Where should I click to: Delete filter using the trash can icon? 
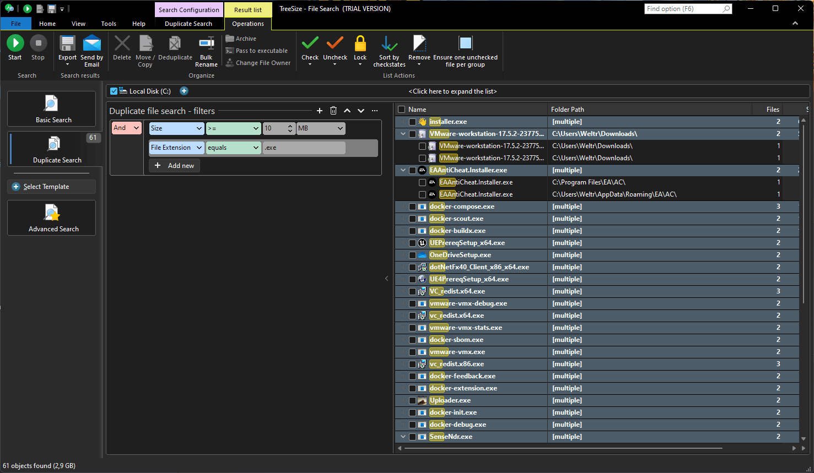coord(333,111)
